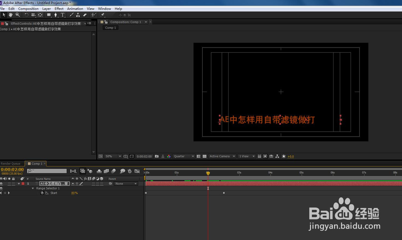
Task: Toggle visibility of the text layer
Action: pyautogui.click(x=2, y=183)
